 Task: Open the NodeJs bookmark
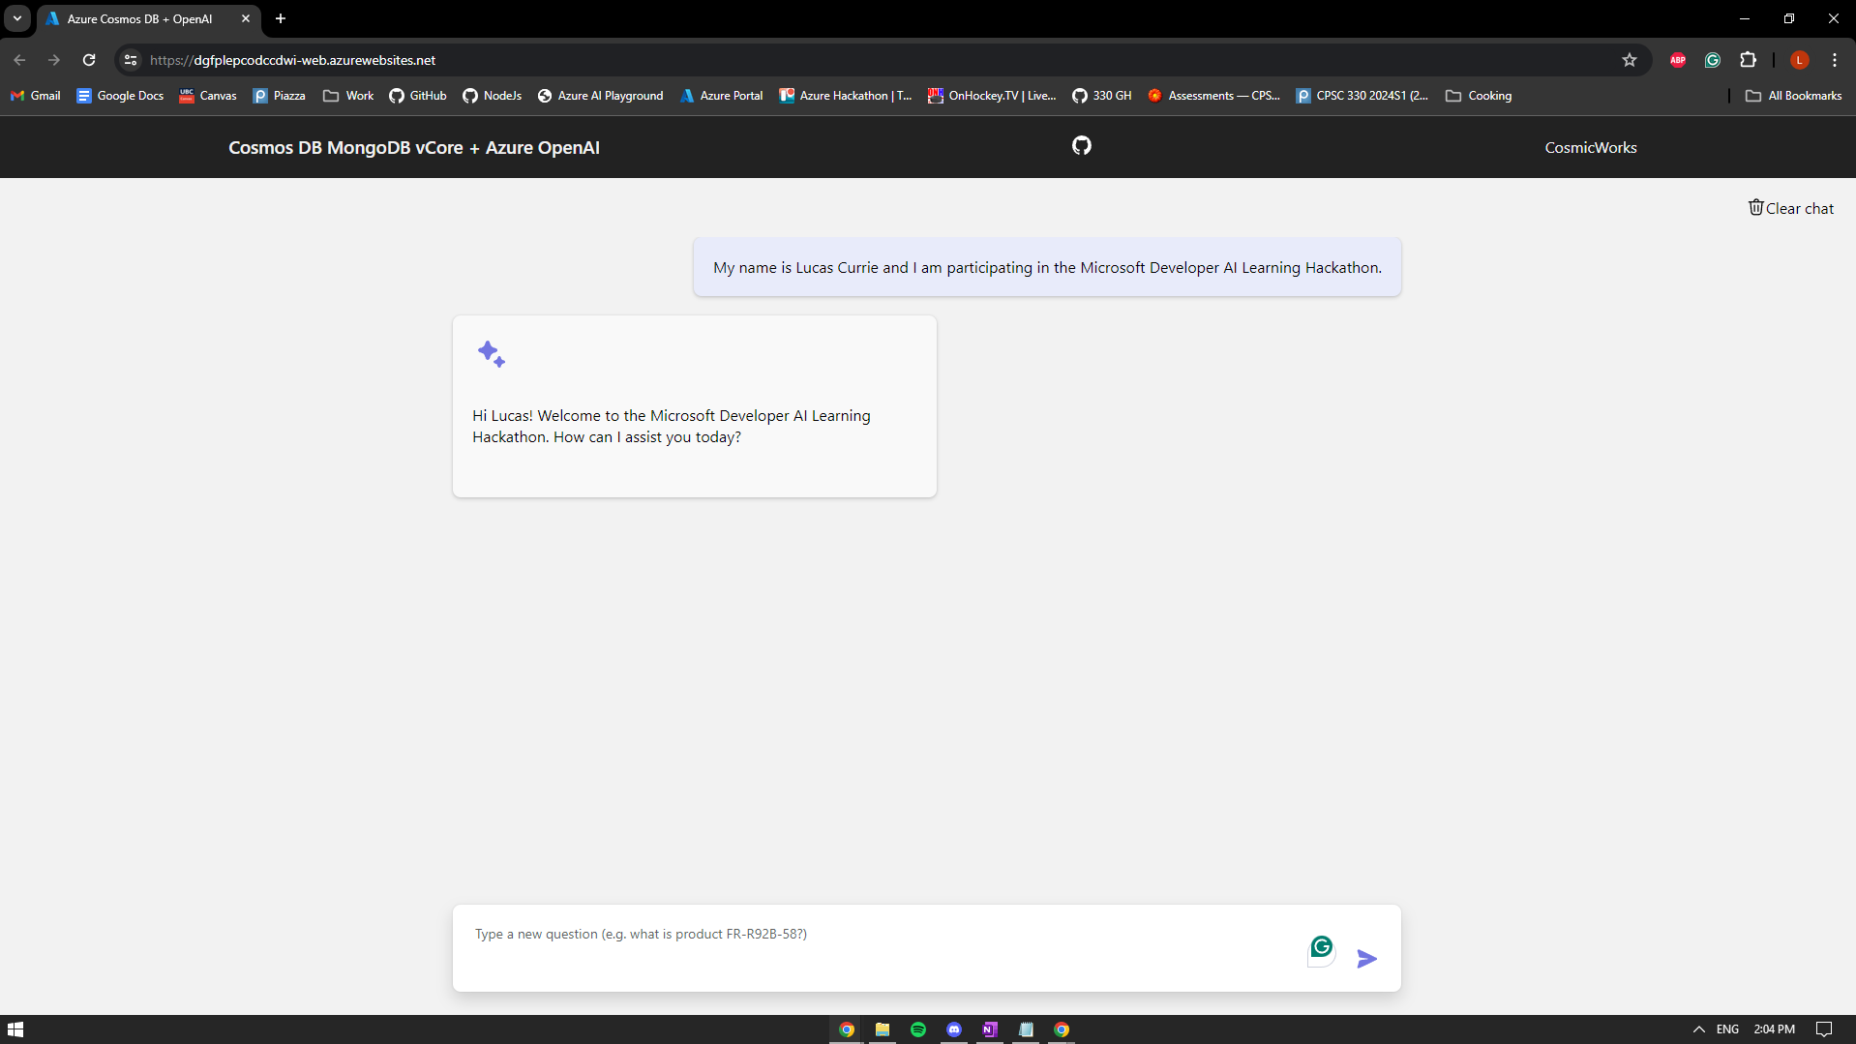pos(493,96)
